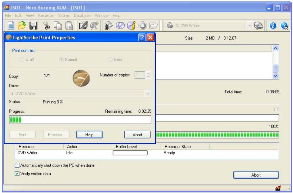Click the Ready recorder state text
Screen dimensions: 293x193
(169, 153)
